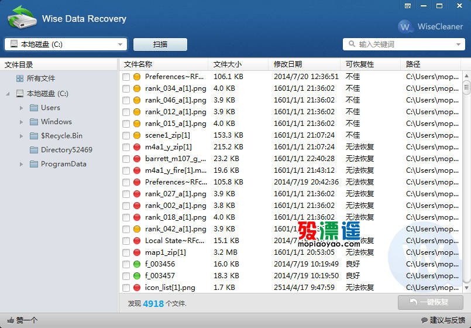Select 所有文件 in the file tree
This screenshot has width=471, height=328.
click(40, 78)
